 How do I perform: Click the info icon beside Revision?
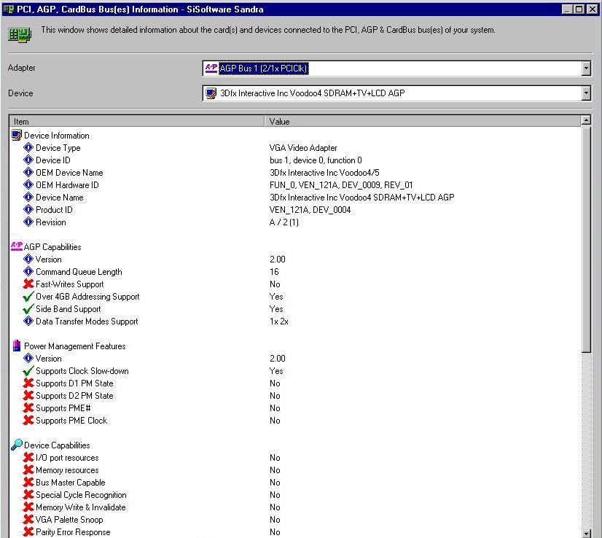coord(28,222)
